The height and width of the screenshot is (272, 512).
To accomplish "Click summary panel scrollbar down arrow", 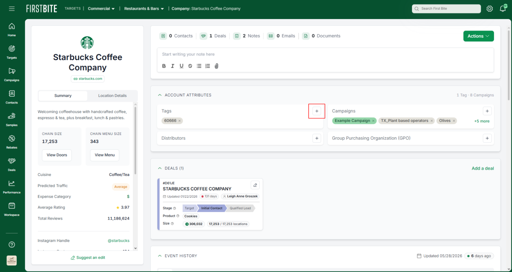I will pyautogui.click(x=135, y=248).
